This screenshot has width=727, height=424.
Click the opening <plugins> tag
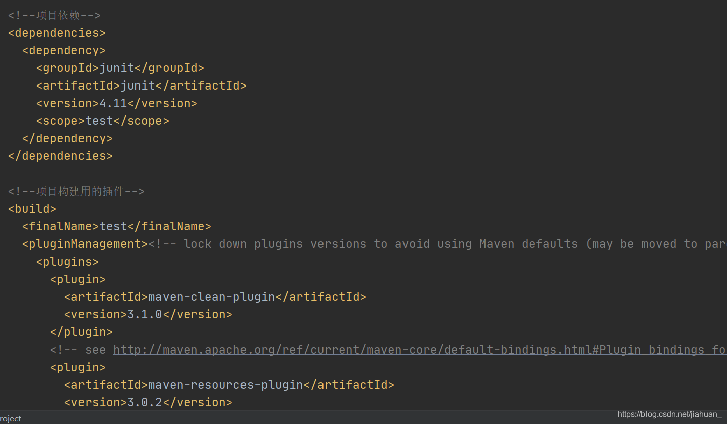tap(67, 262)
